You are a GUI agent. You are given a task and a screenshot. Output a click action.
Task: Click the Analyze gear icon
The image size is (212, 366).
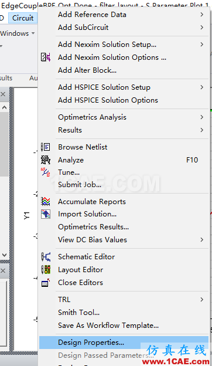[x=46, y=160]
